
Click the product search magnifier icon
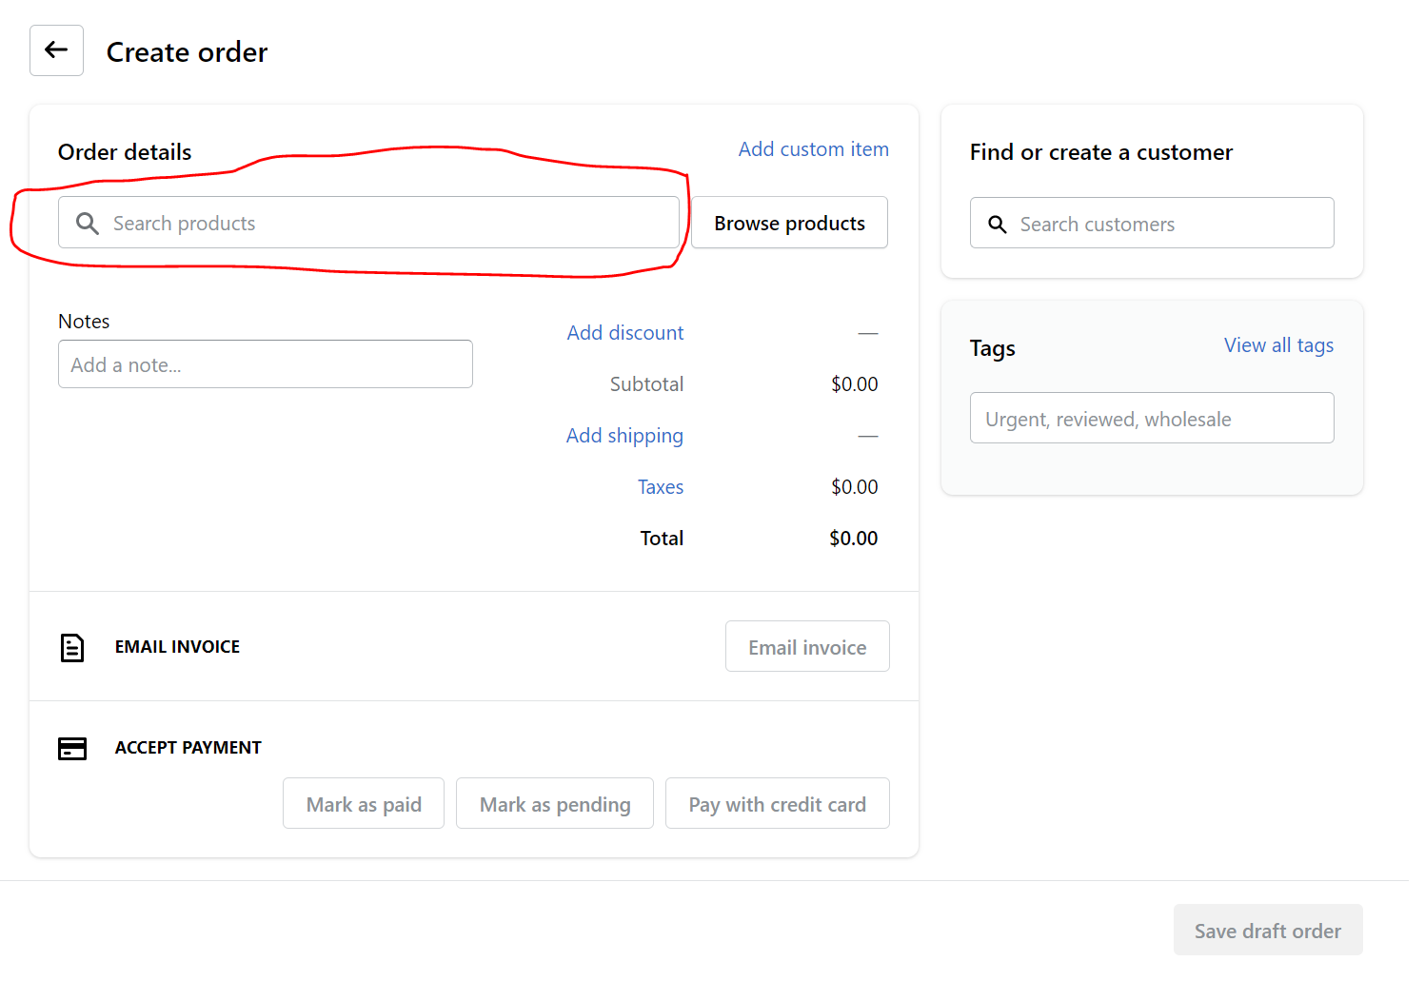88,224
